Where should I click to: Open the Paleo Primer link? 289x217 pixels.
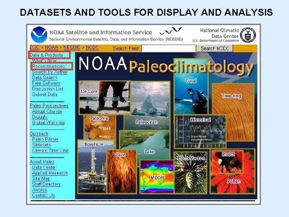point(45,139)
